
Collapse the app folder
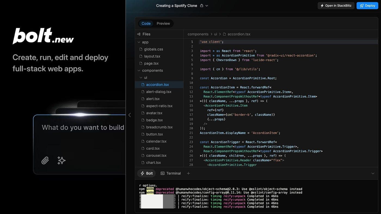pos(139,42)
